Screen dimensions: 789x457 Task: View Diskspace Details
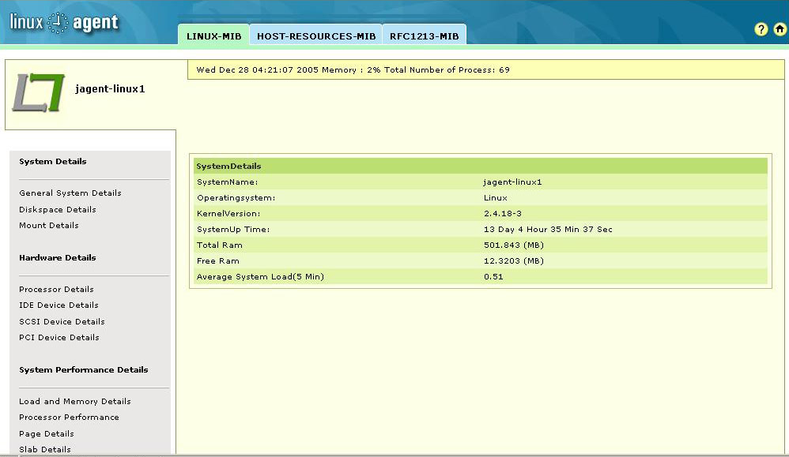tap(58, 210)
